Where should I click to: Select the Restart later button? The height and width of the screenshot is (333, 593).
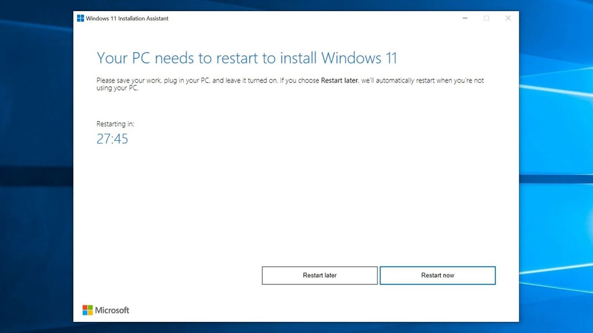319,275
